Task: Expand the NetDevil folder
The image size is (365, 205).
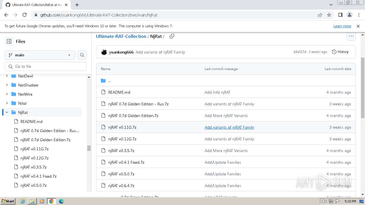Action: [x=7, y=76]
